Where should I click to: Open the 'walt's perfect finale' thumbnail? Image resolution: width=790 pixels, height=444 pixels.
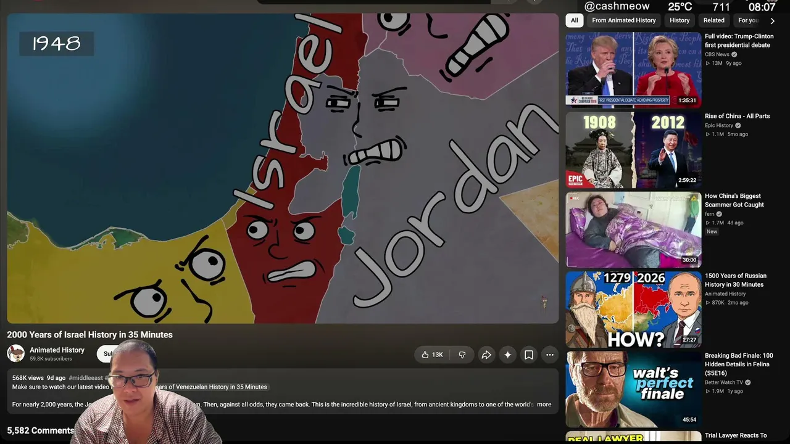633,389
